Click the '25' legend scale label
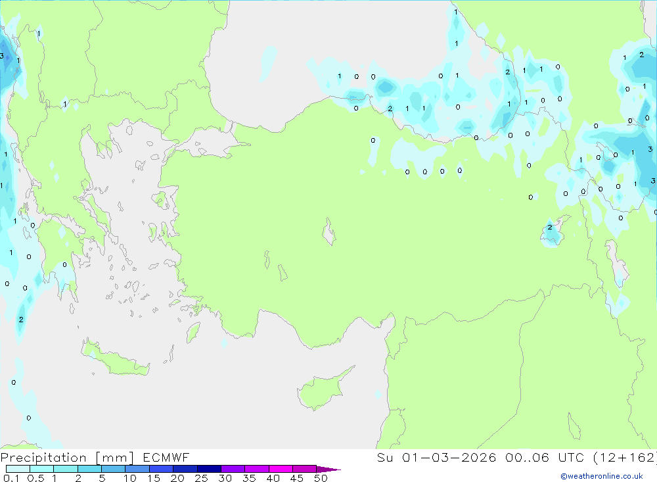The width and height of the screenshot is (657, 482). click(x=201, y=478)
